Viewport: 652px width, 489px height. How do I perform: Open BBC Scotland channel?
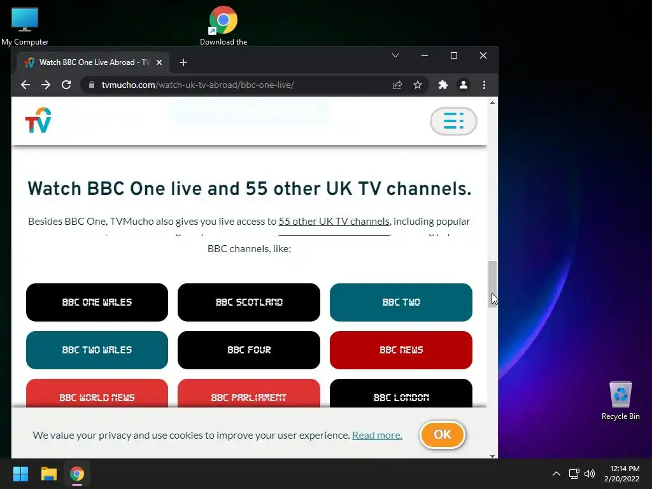249,302
